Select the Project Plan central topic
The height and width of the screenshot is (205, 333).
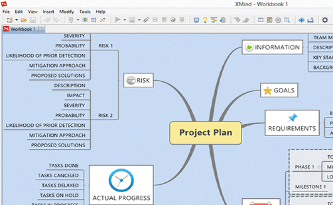click(x=206, y=132)
